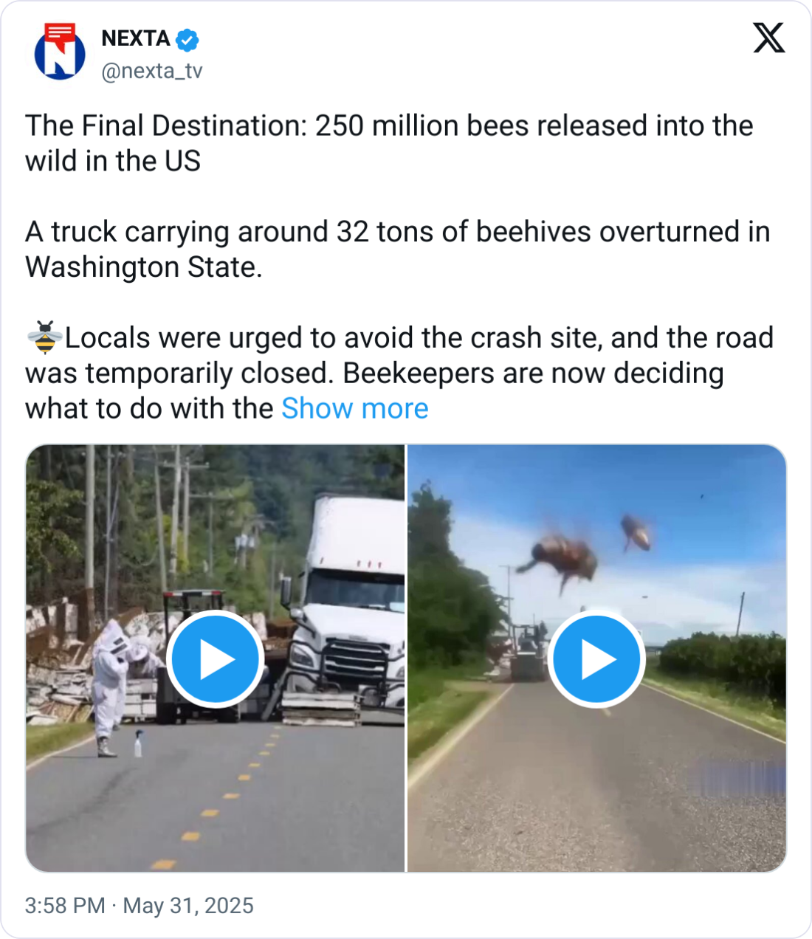The height and width of the screenshot is (939, 812).
Task: Click the spray bottle on the road
Action: (x=138, y=744)
